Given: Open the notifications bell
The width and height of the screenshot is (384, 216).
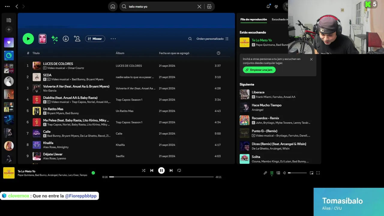Looking at the screenshot, I should [268, 6].
